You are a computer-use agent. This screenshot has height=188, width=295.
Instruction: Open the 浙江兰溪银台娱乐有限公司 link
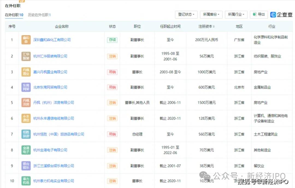pyautogui.click(x=54, y=166)
